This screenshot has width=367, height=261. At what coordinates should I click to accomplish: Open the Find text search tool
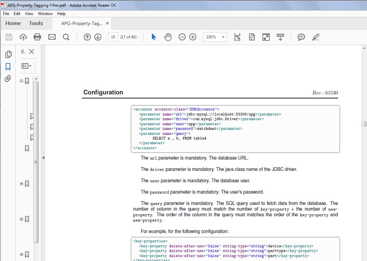point(66,37)
